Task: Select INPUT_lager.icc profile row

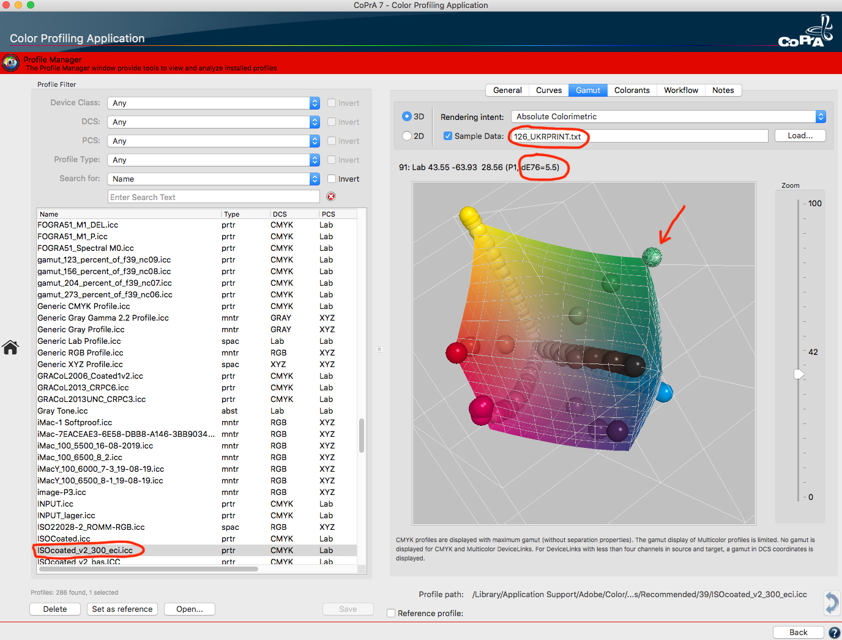Action: tap(196, 515)
